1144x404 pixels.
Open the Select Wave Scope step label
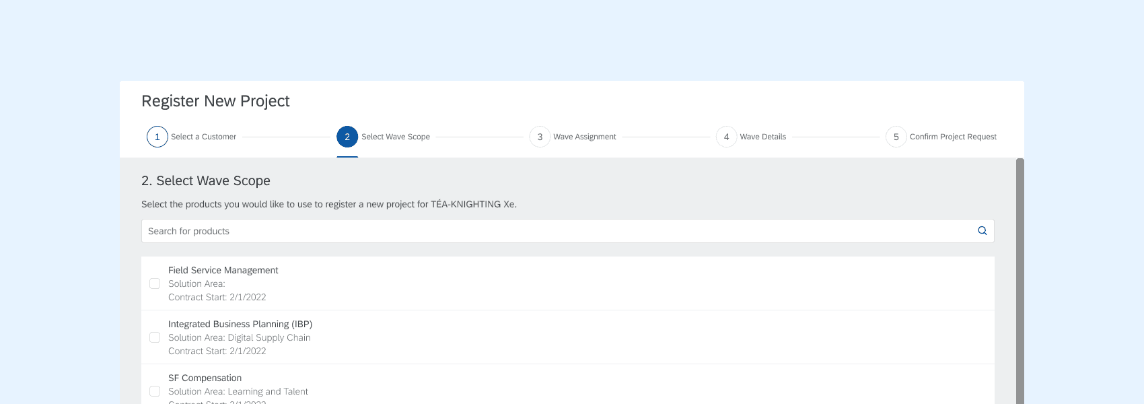click(x=396, y=137)
